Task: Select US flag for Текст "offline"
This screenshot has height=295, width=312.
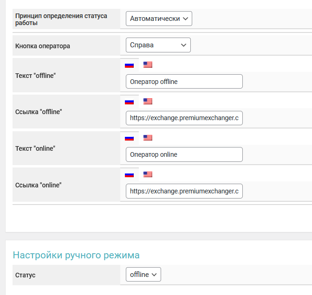Action: point(148,65)
